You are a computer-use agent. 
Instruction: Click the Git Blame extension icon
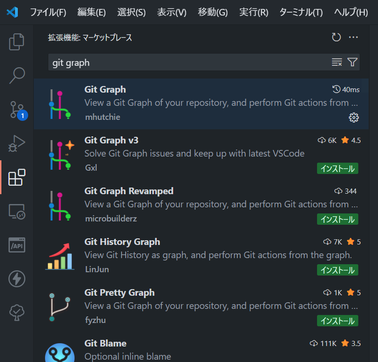(60, 353)
